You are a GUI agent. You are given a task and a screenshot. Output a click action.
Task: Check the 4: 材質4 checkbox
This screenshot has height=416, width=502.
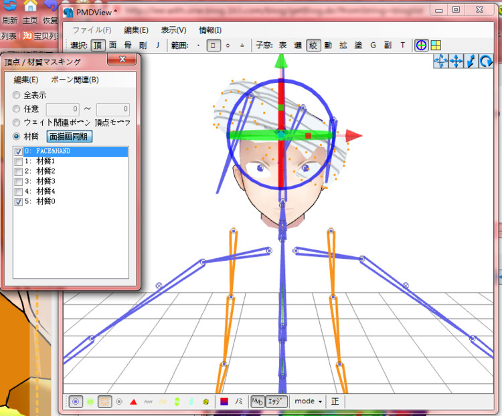pos(19,192)
